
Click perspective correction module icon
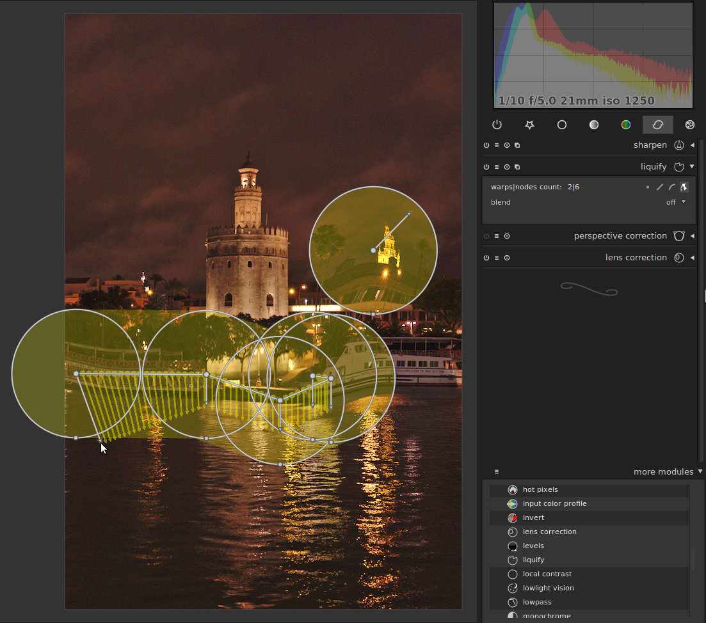(x=679, y=236)
